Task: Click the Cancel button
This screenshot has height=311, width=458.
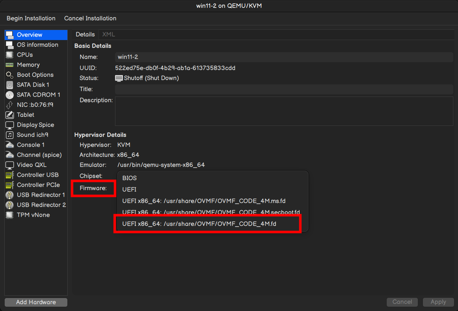Action: pos(402,302)
